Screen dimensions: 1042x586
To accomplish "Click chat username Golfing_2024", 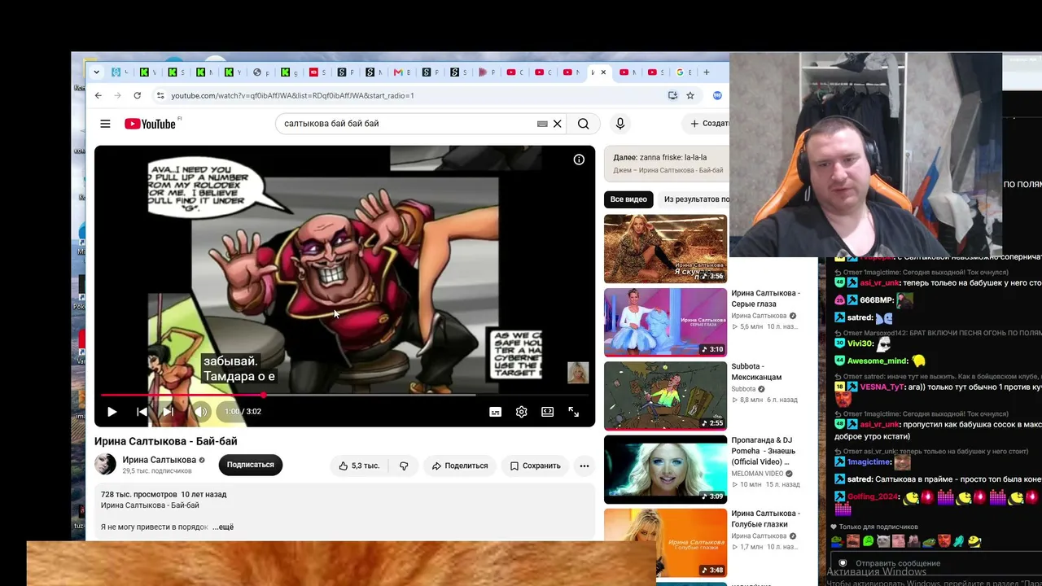I will (x=871, y=497).
